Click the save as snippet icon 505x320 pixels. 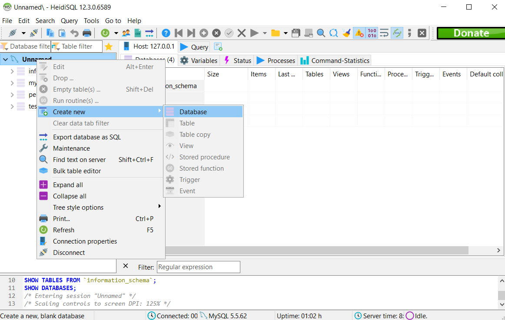click(309, 33)
